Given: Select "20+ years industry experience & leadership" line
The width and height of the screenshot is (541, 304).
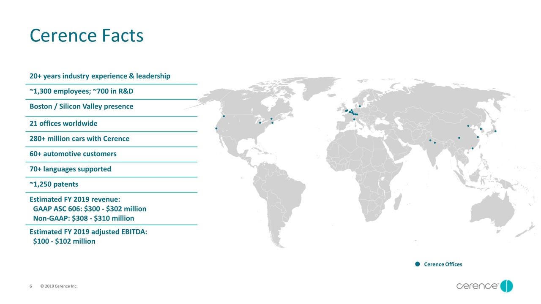Looking at the screenshot, I should (x=100, y=76).
